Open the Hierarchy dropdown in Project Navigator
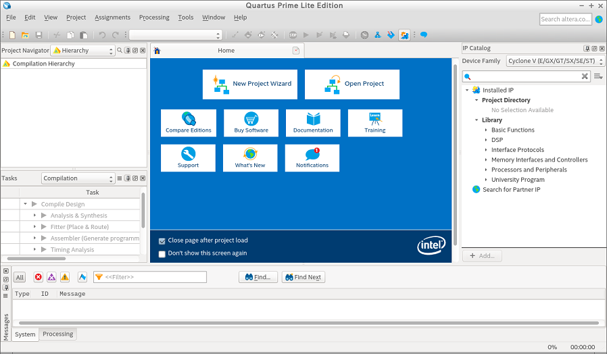Image resolution: width=607 pixels, height=354 pixels. point(83,51)
